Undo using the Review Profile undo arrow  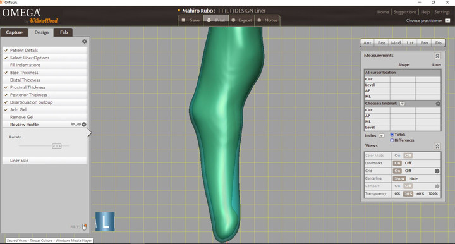[x=73, y=125]
